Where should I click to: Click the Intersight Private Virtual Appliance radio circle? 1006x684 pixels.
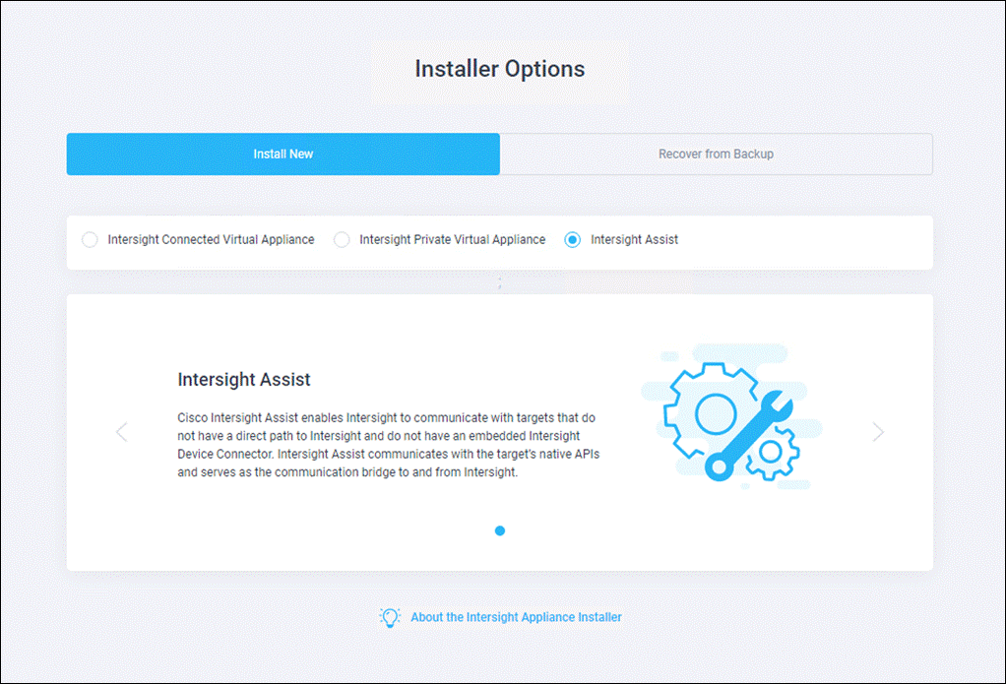pos(341,239)
